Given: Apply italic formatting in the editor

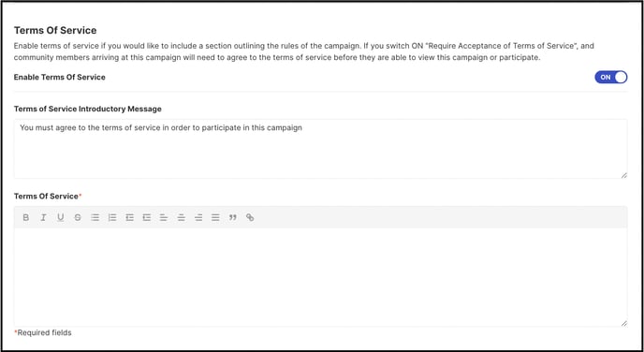Looking at the screenshot, I should pos(43,218).
